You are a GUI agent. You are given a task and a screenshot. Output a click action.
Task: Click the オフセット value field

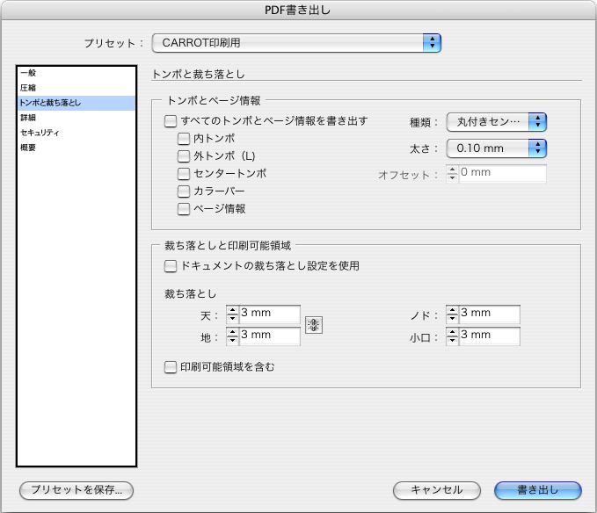[x=503, y=174]
